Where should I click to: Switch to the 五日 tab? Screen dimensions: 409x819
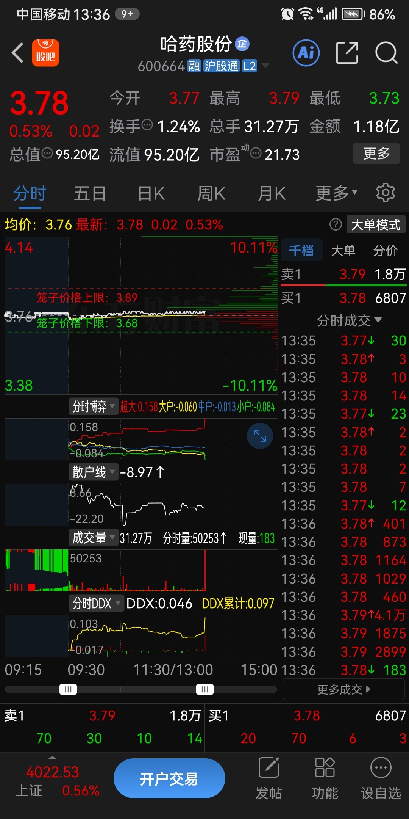coord(90,193)
